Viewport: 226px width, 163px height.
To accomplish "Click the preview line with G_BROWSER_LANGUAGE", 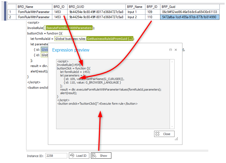I will coord(92,82).
